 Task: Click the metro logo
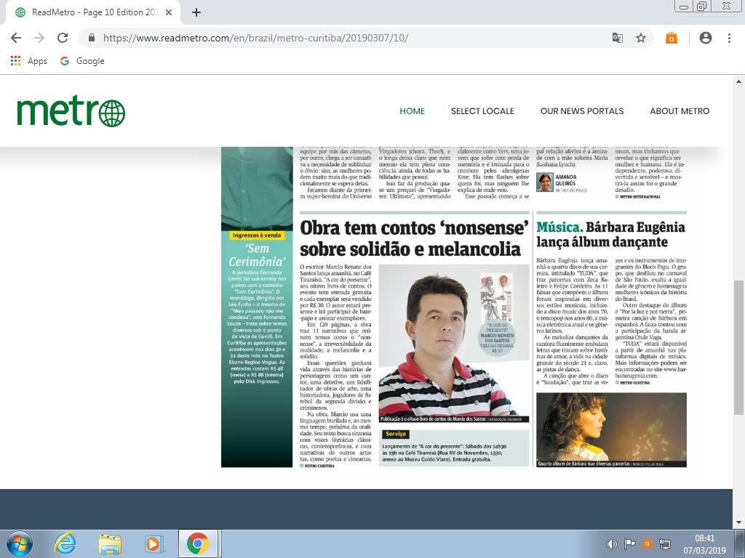pyautogui.click(x=71, y=113)
